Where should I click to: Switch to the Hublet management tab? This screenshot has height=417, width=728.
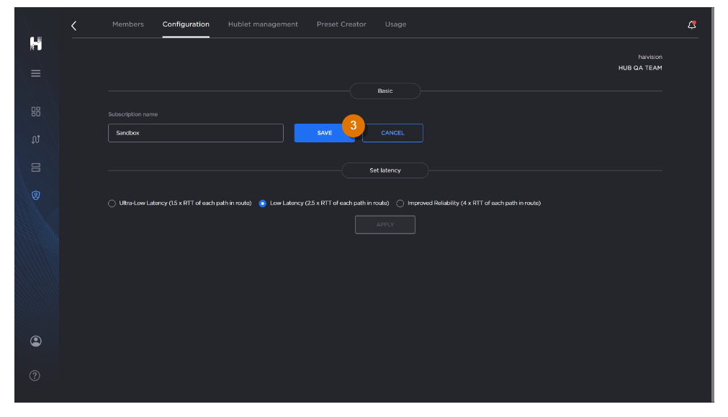click(263, 24)
